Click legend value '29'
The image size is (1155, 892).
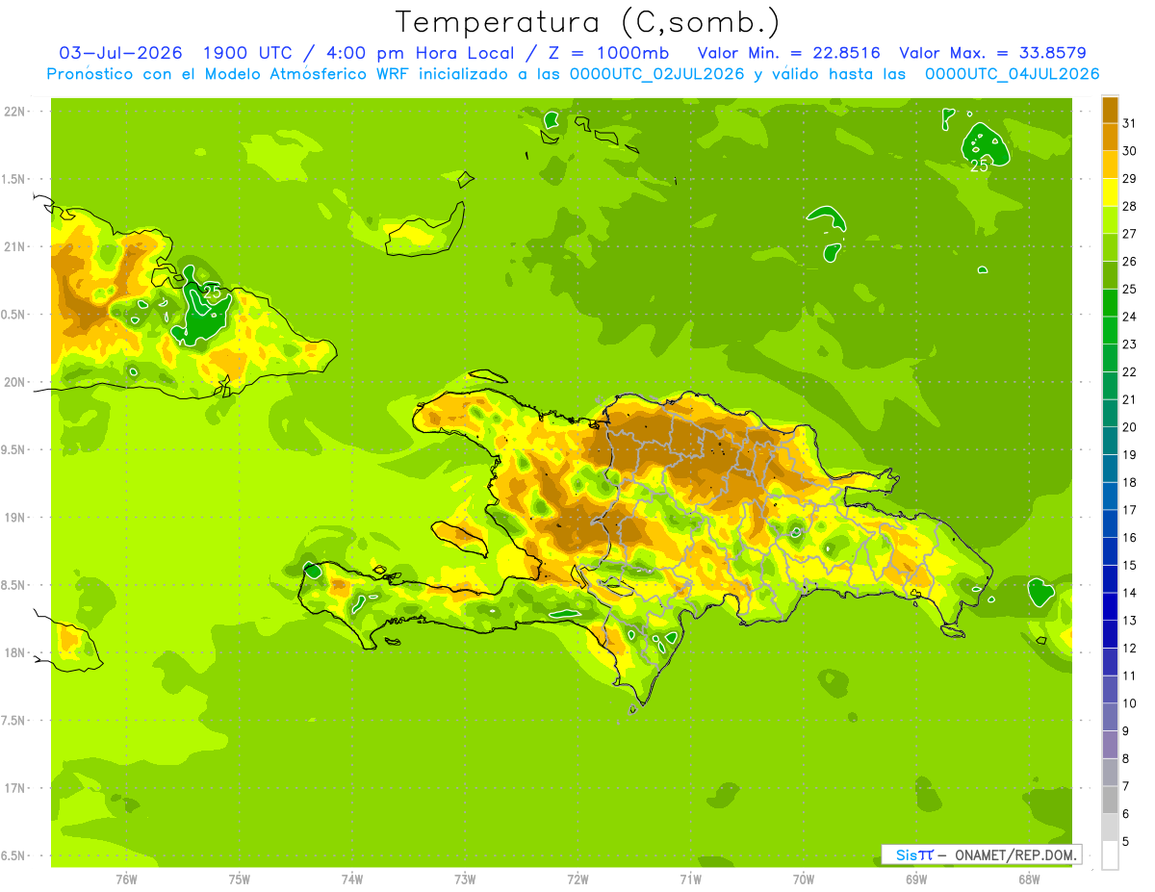[x=1129, y=179]
